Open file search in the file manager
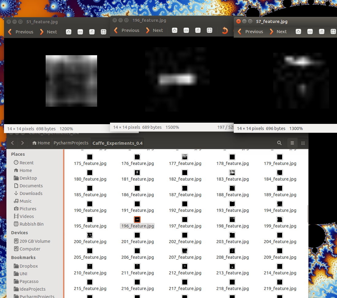Screen dimensions: 337x298 coord(279,143)
